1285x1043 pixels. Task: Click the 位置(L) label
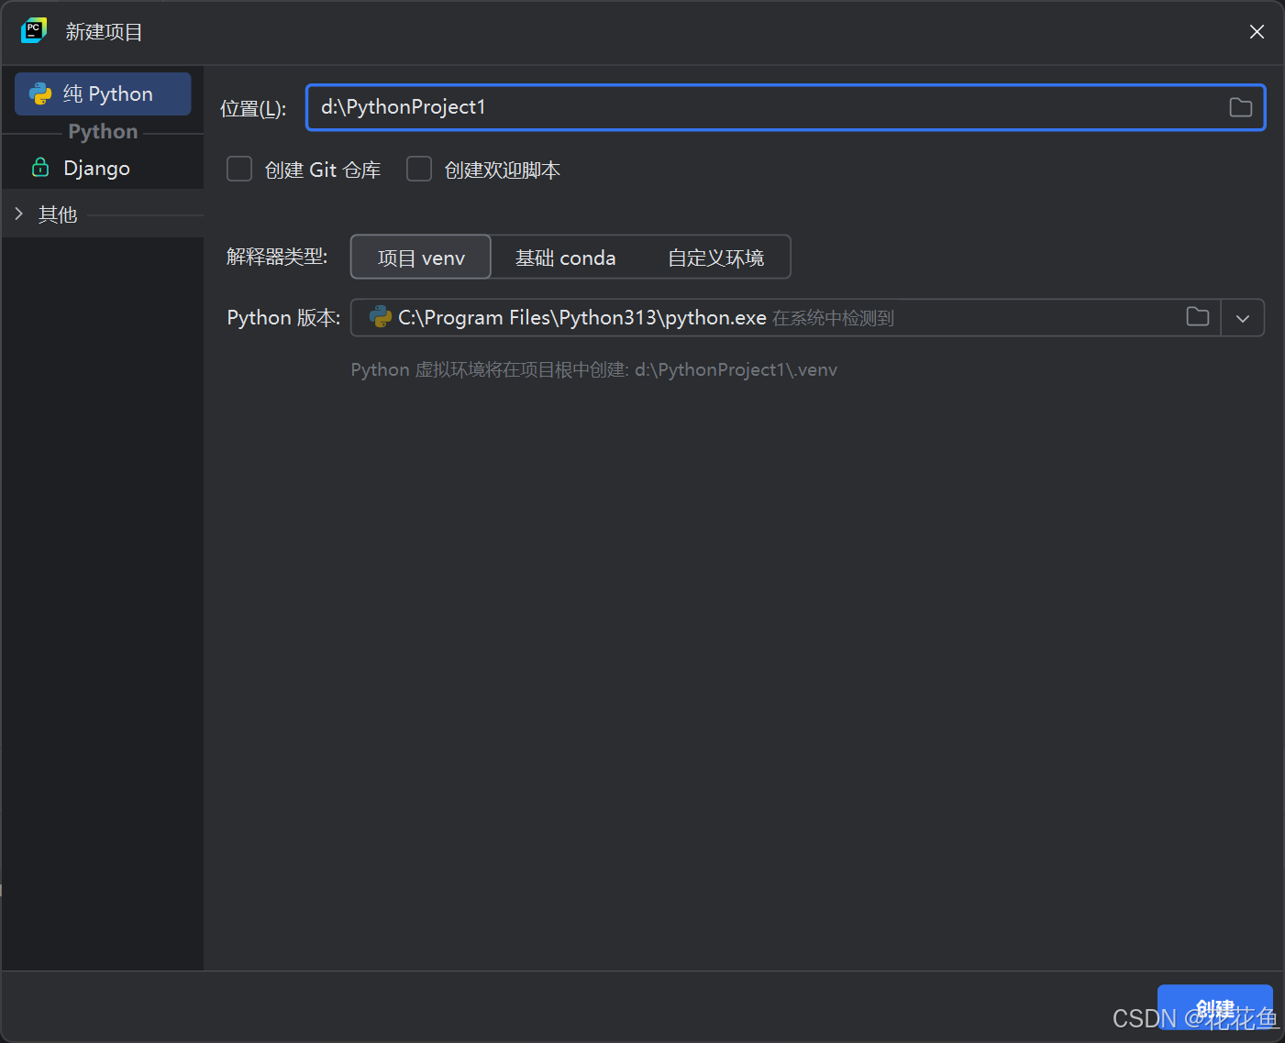253,108
